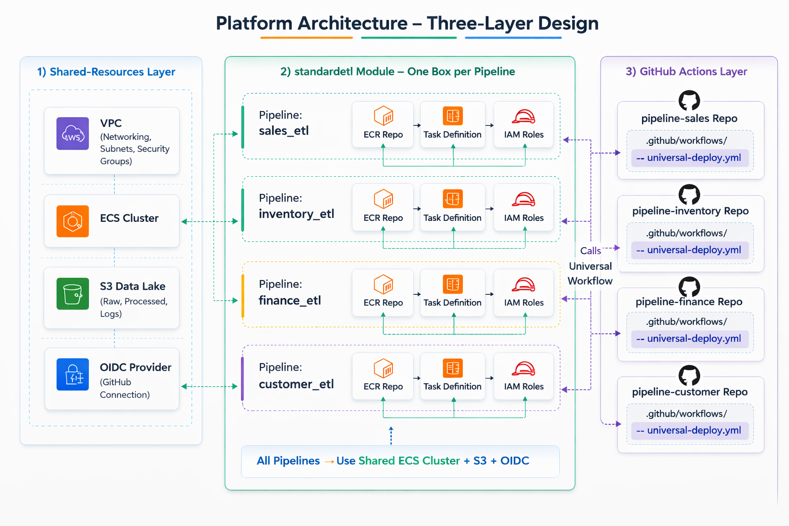The image size is (789, 526).
Task: Click the "Calls Universal Workflow" label
Action: 590,266
